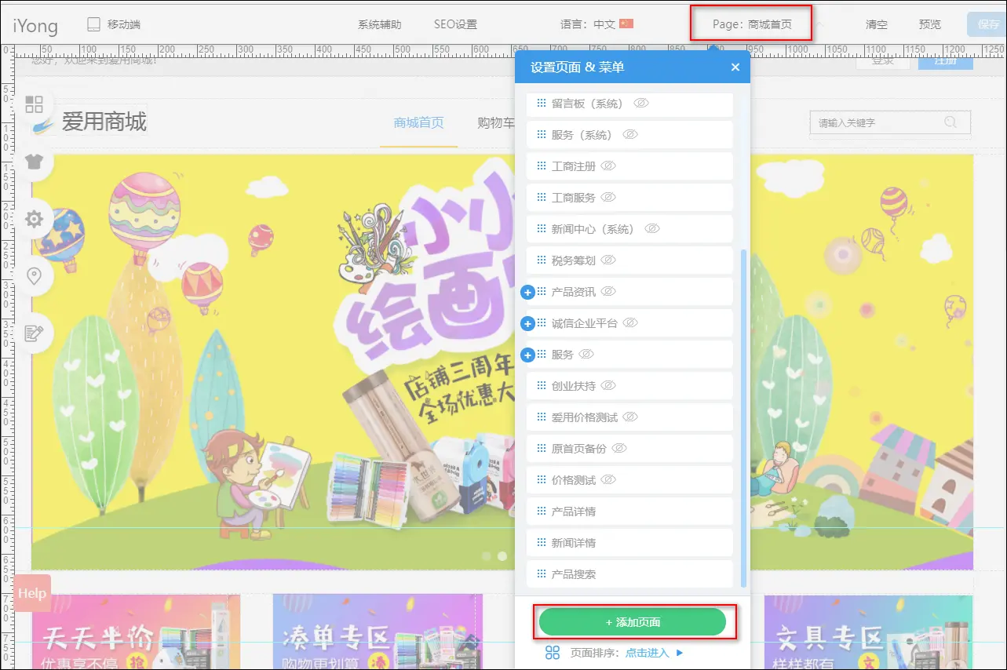This screenshot has height=670, width=1007.
Task: Expand the 产品资讯 submenu with plus button
Action: pyautogui.click(x=528, y=292)
